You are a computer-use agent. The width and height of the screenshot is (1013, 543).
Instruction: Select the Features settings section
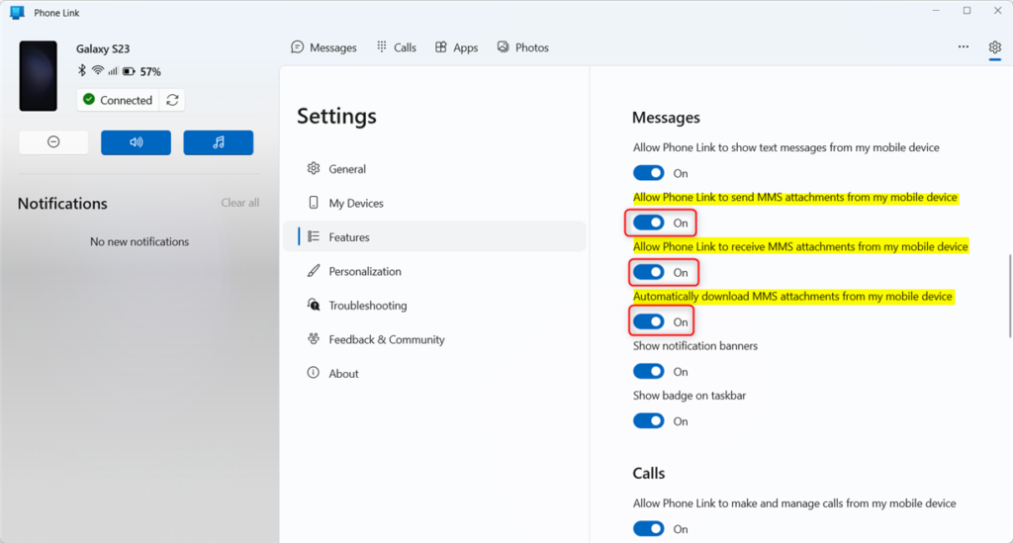click(435, 237)
